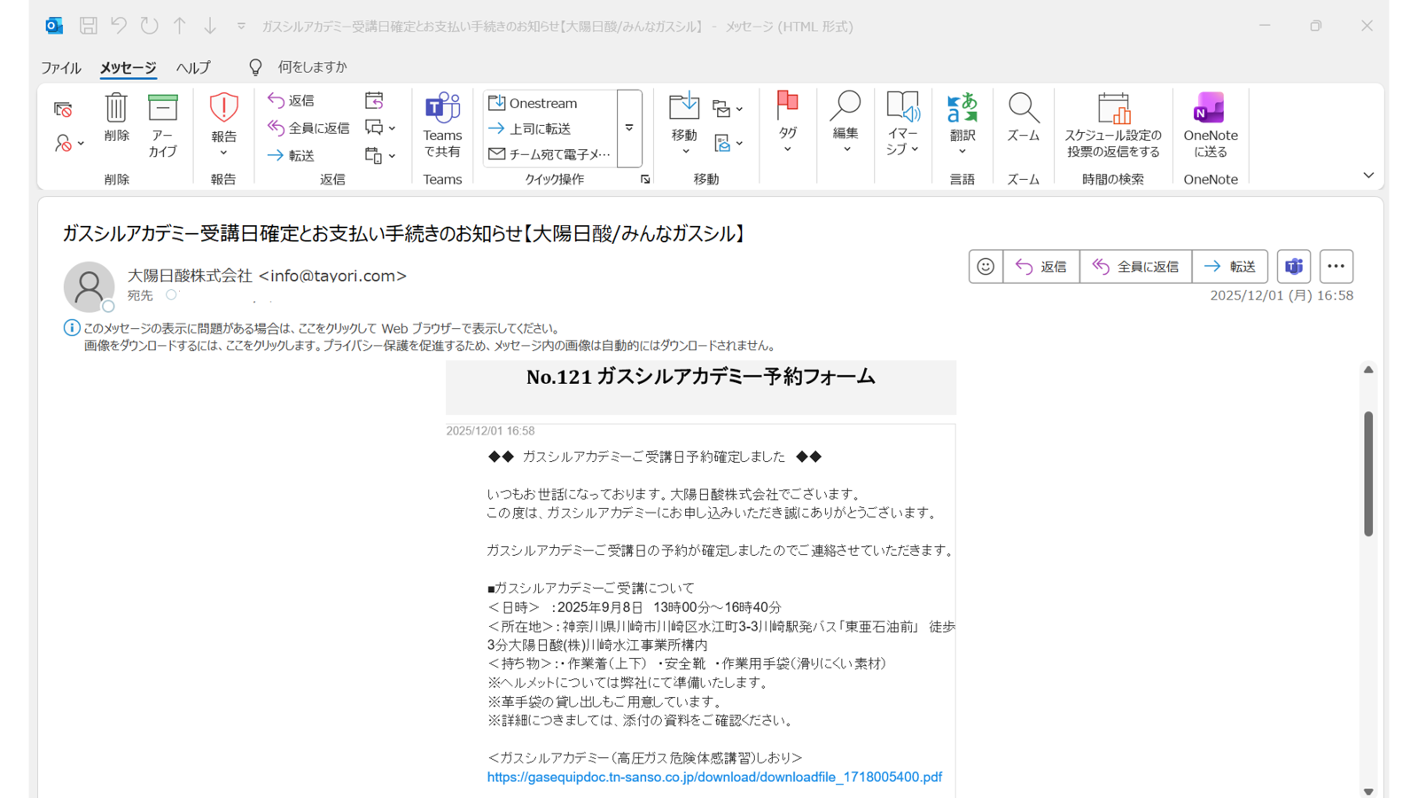Collapse the ribbon with the chevron
The height and width of the screenshot is (798, 1418).
pyautogui.click(x=1370, y=175)
